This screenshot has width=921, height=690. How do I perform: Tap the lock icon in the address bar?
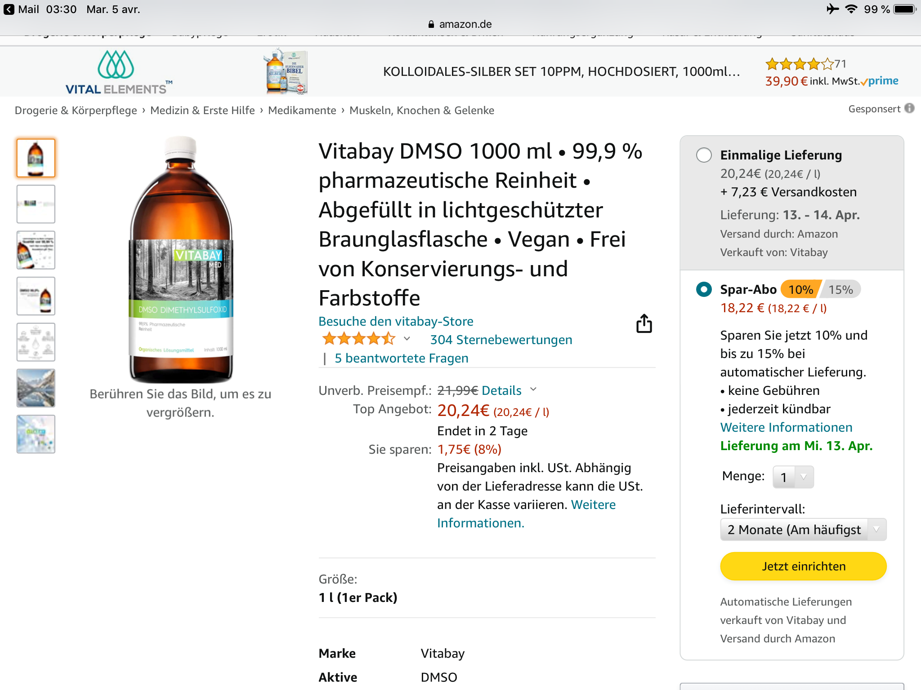click(x=431, y=24)
